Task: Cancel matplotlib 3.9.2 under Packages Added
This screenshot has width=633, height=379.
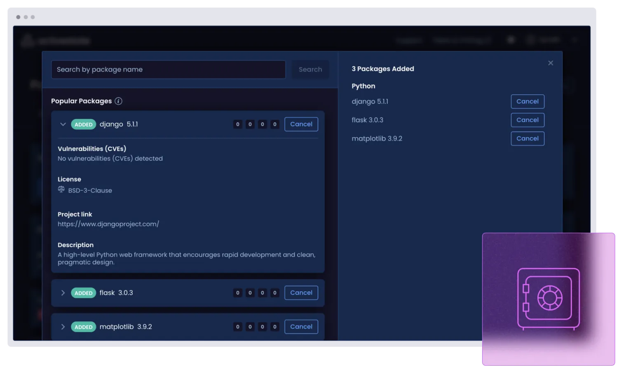Action: coord(527,138)
